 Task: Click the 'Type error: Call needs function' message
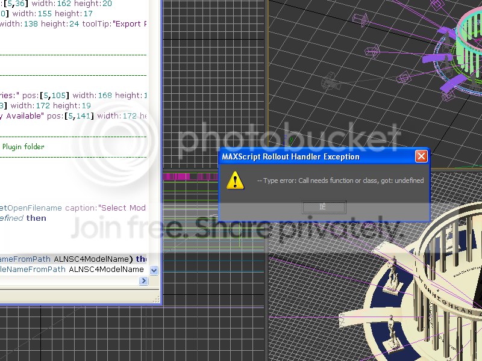coord(340,180)
